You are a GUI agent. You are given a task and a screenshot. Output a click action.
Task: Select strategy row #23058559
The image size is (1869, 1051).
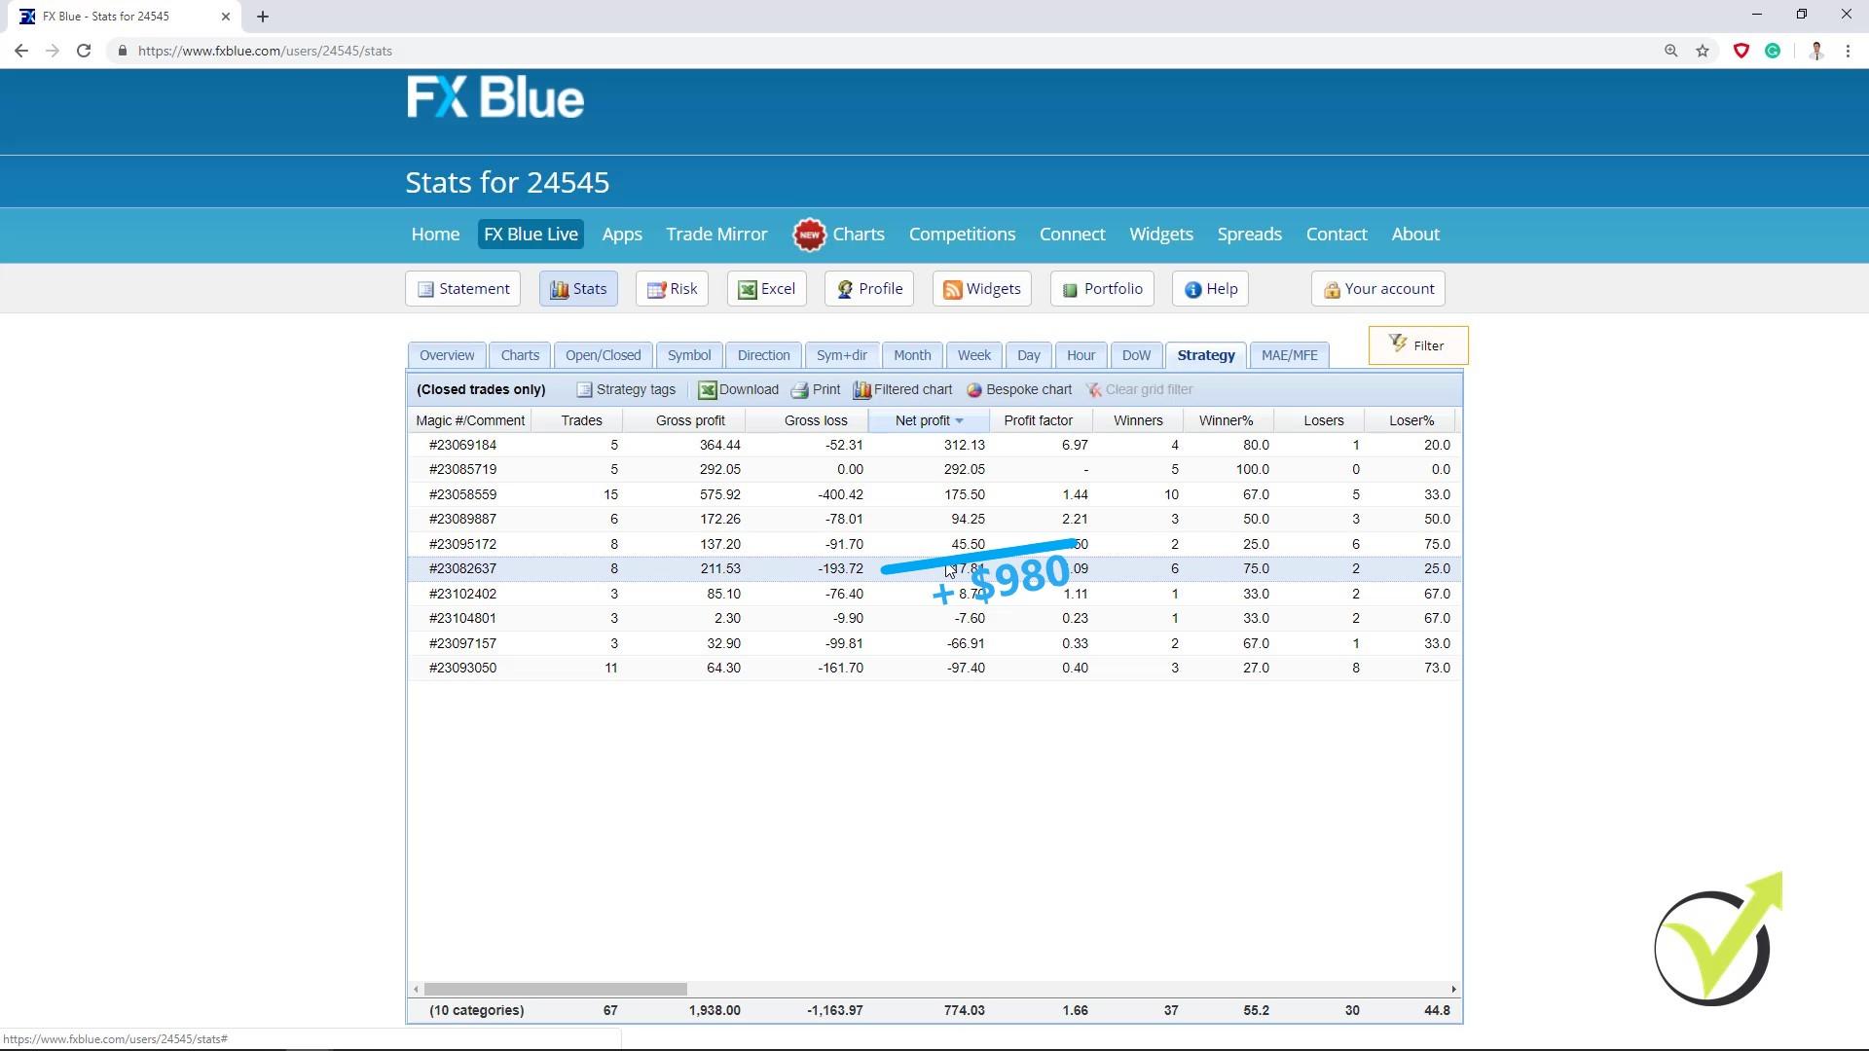(x=934, y=494)
